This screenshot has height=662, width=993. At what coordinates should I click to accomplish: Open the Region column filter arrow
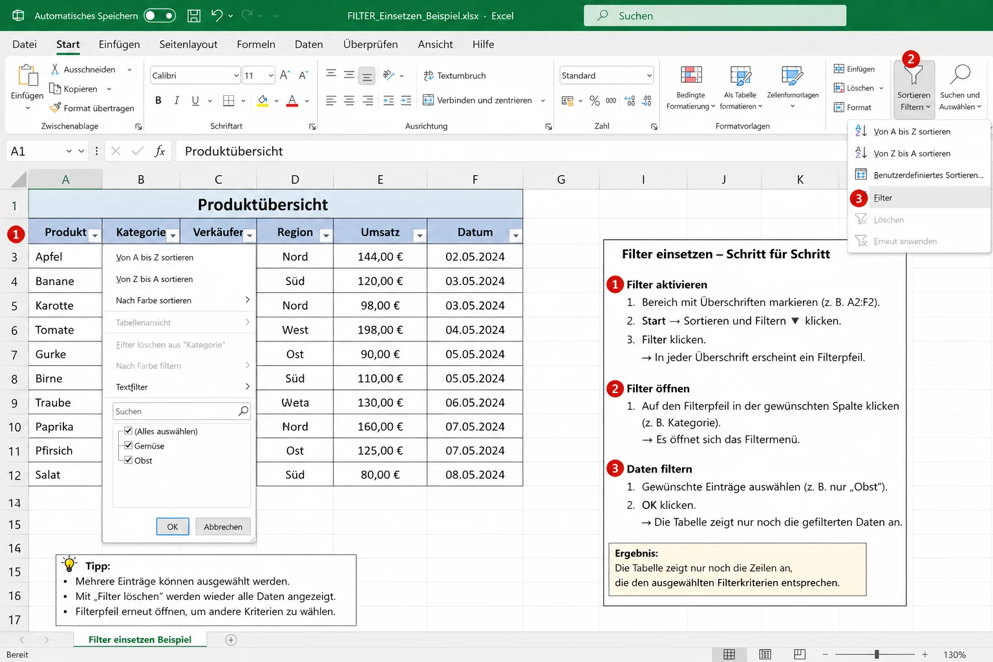click(326, 236)
